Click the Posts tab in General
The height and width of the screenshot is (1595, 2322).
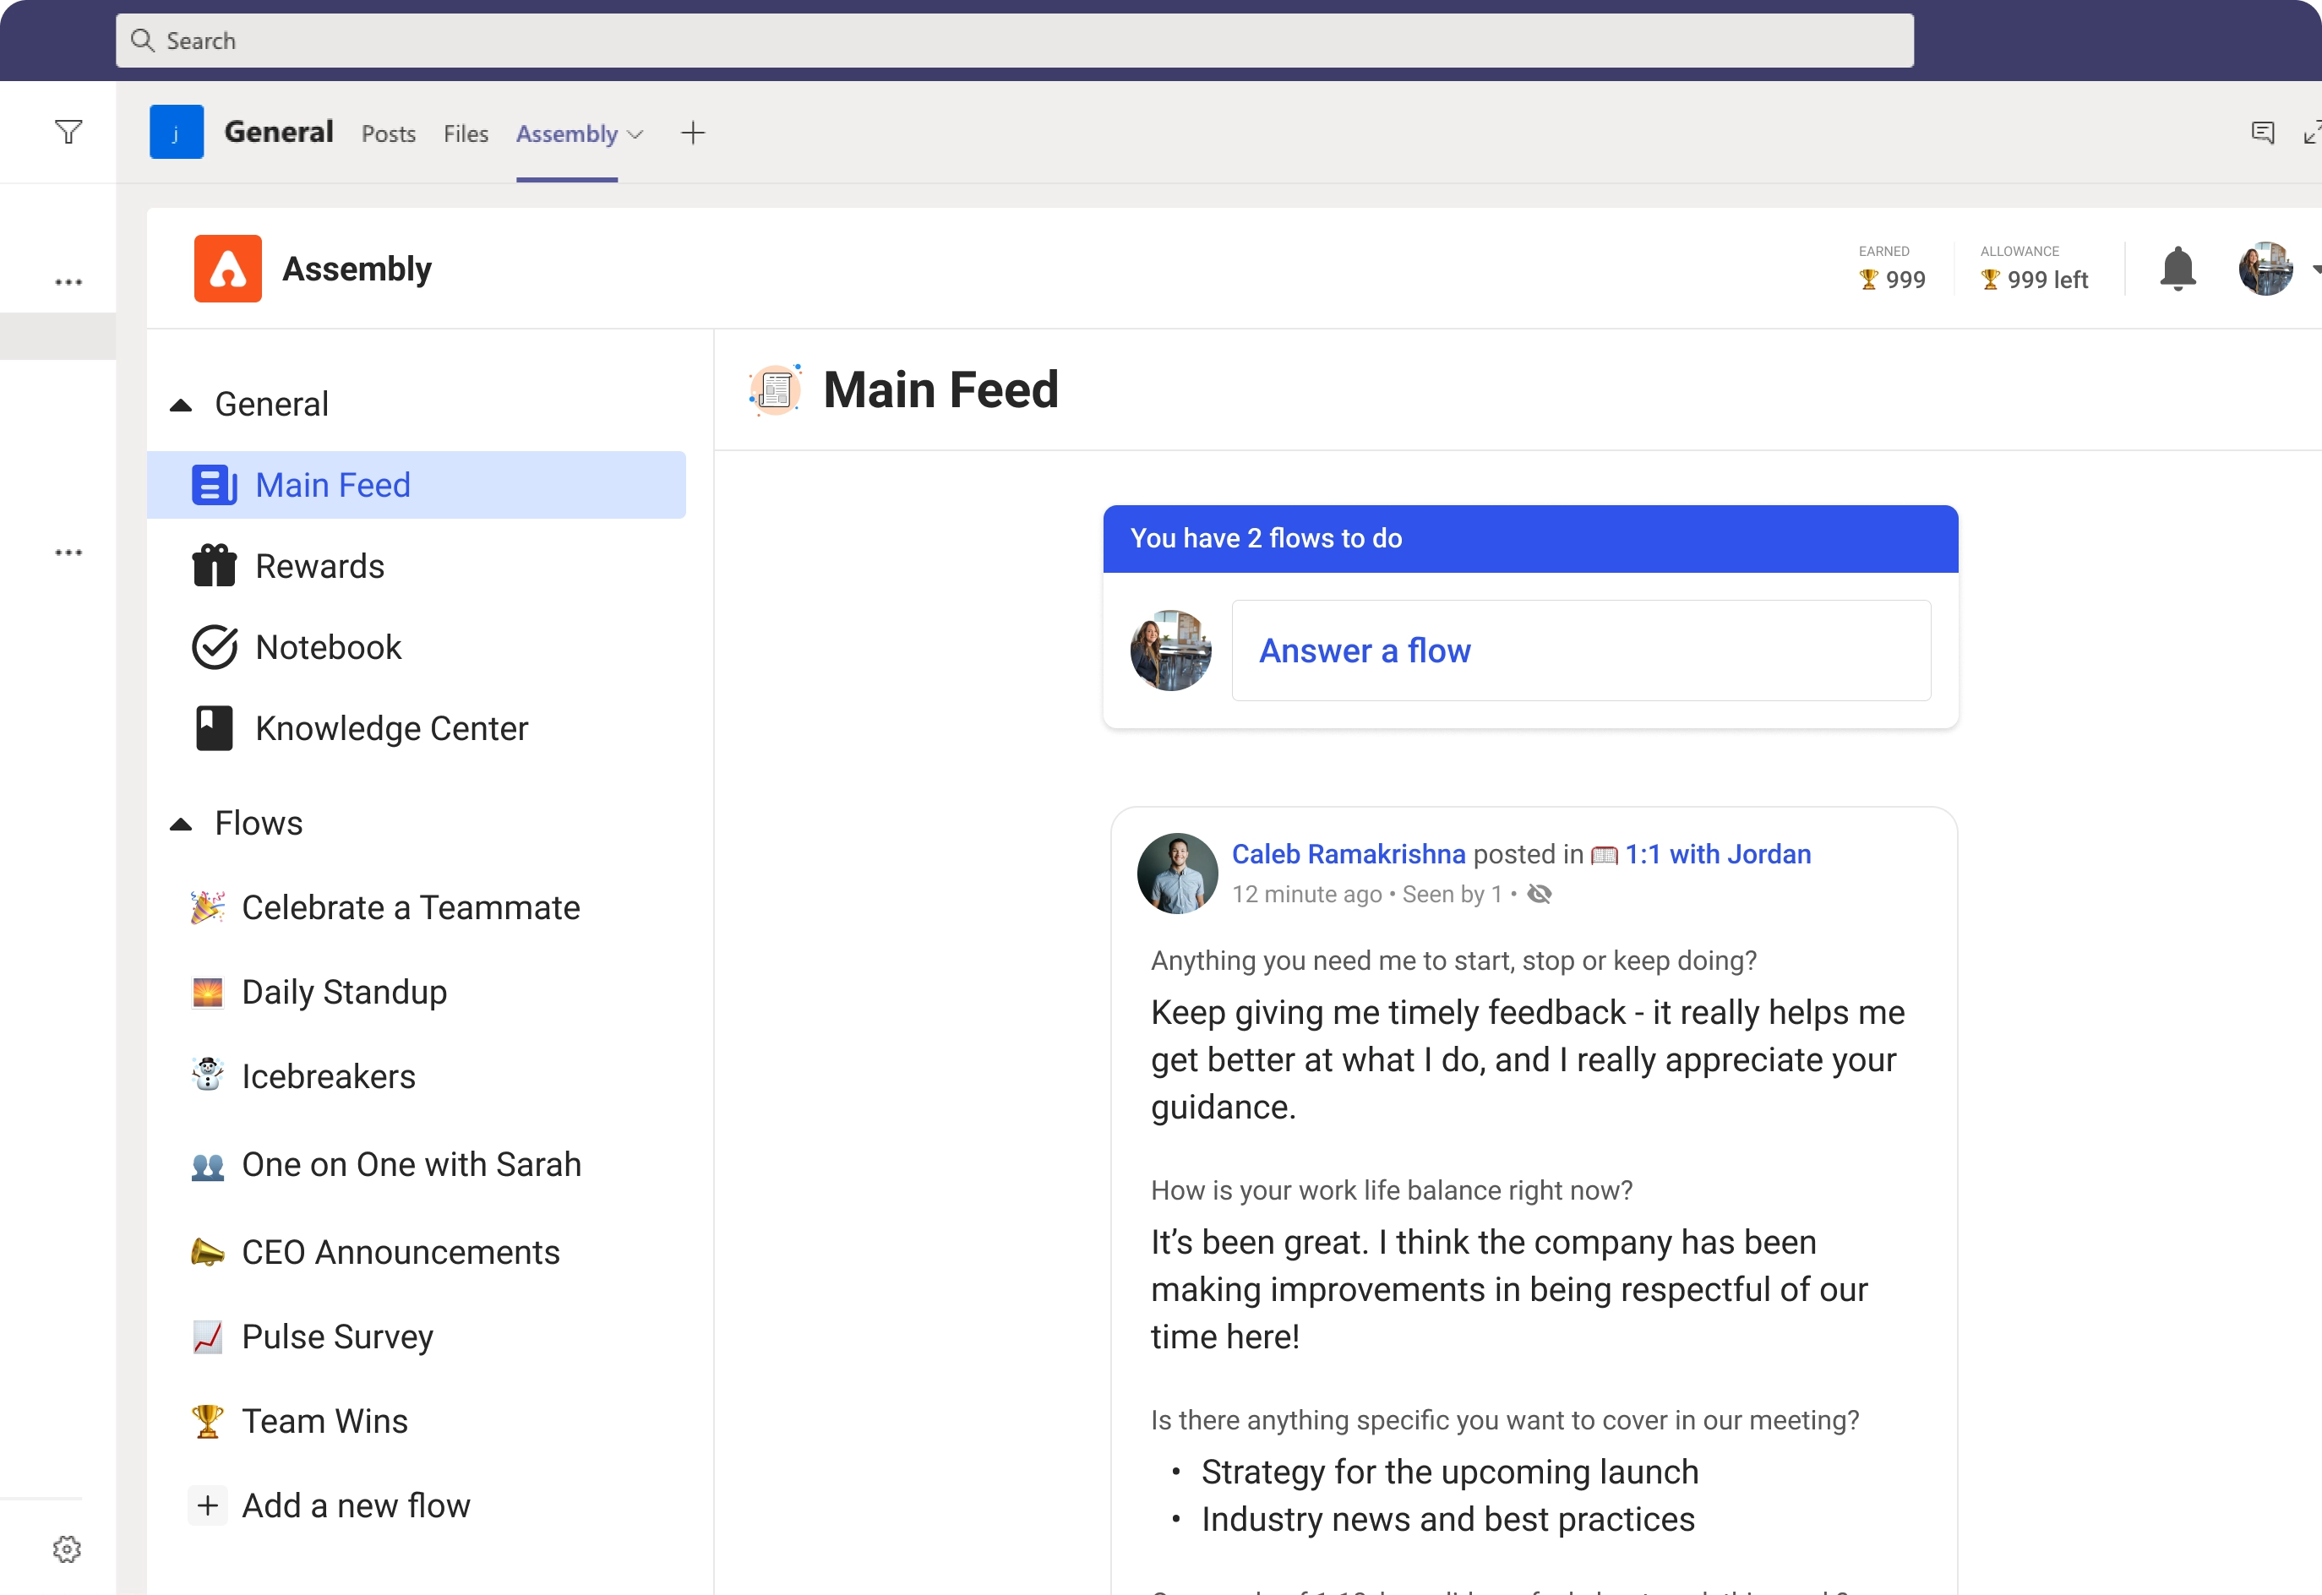[x=388, y=133]
